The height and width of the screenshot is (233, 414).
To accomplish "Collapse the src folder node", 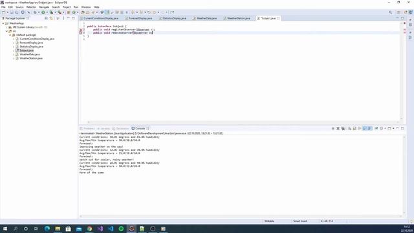I will [6, 31].
